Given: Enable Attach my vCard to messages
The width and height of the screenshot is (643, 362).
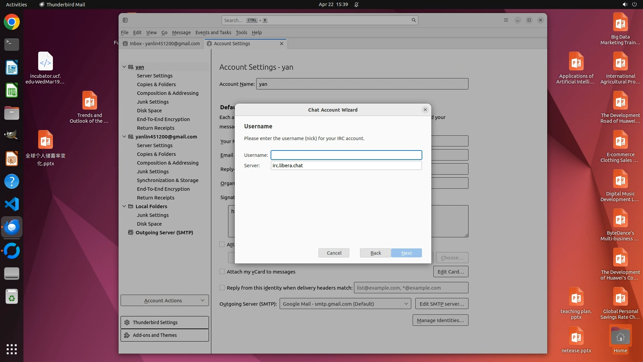Looking at the screenshot, I should click(x=222, y=272).
